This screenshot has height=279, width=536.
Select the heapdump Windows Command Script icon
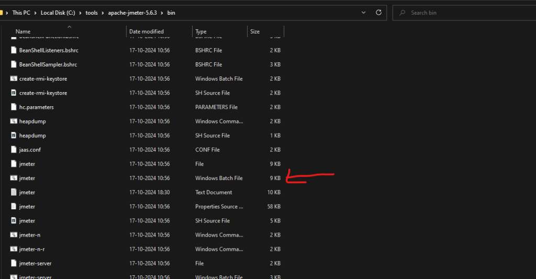[14, 121]
